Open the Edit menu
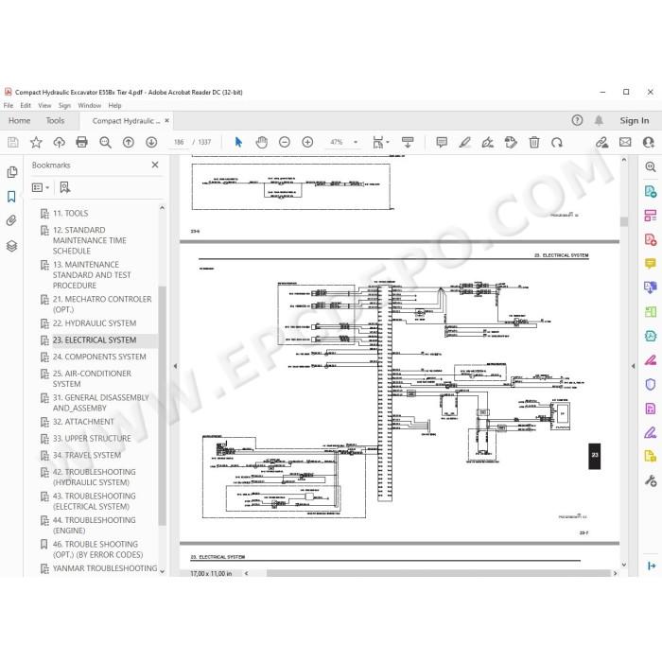This screenshot has width=662, height=662. pos(26,106)
